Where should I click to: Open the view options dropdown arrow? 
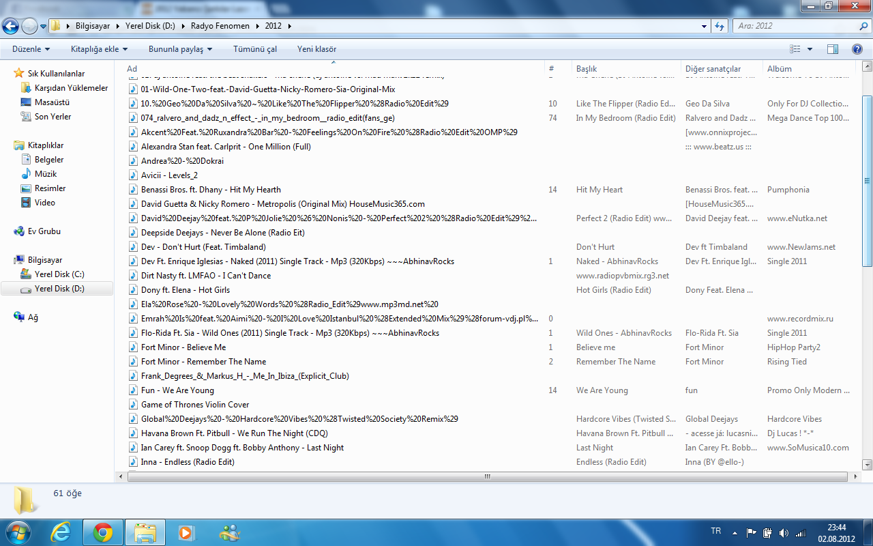coord(810,49)
